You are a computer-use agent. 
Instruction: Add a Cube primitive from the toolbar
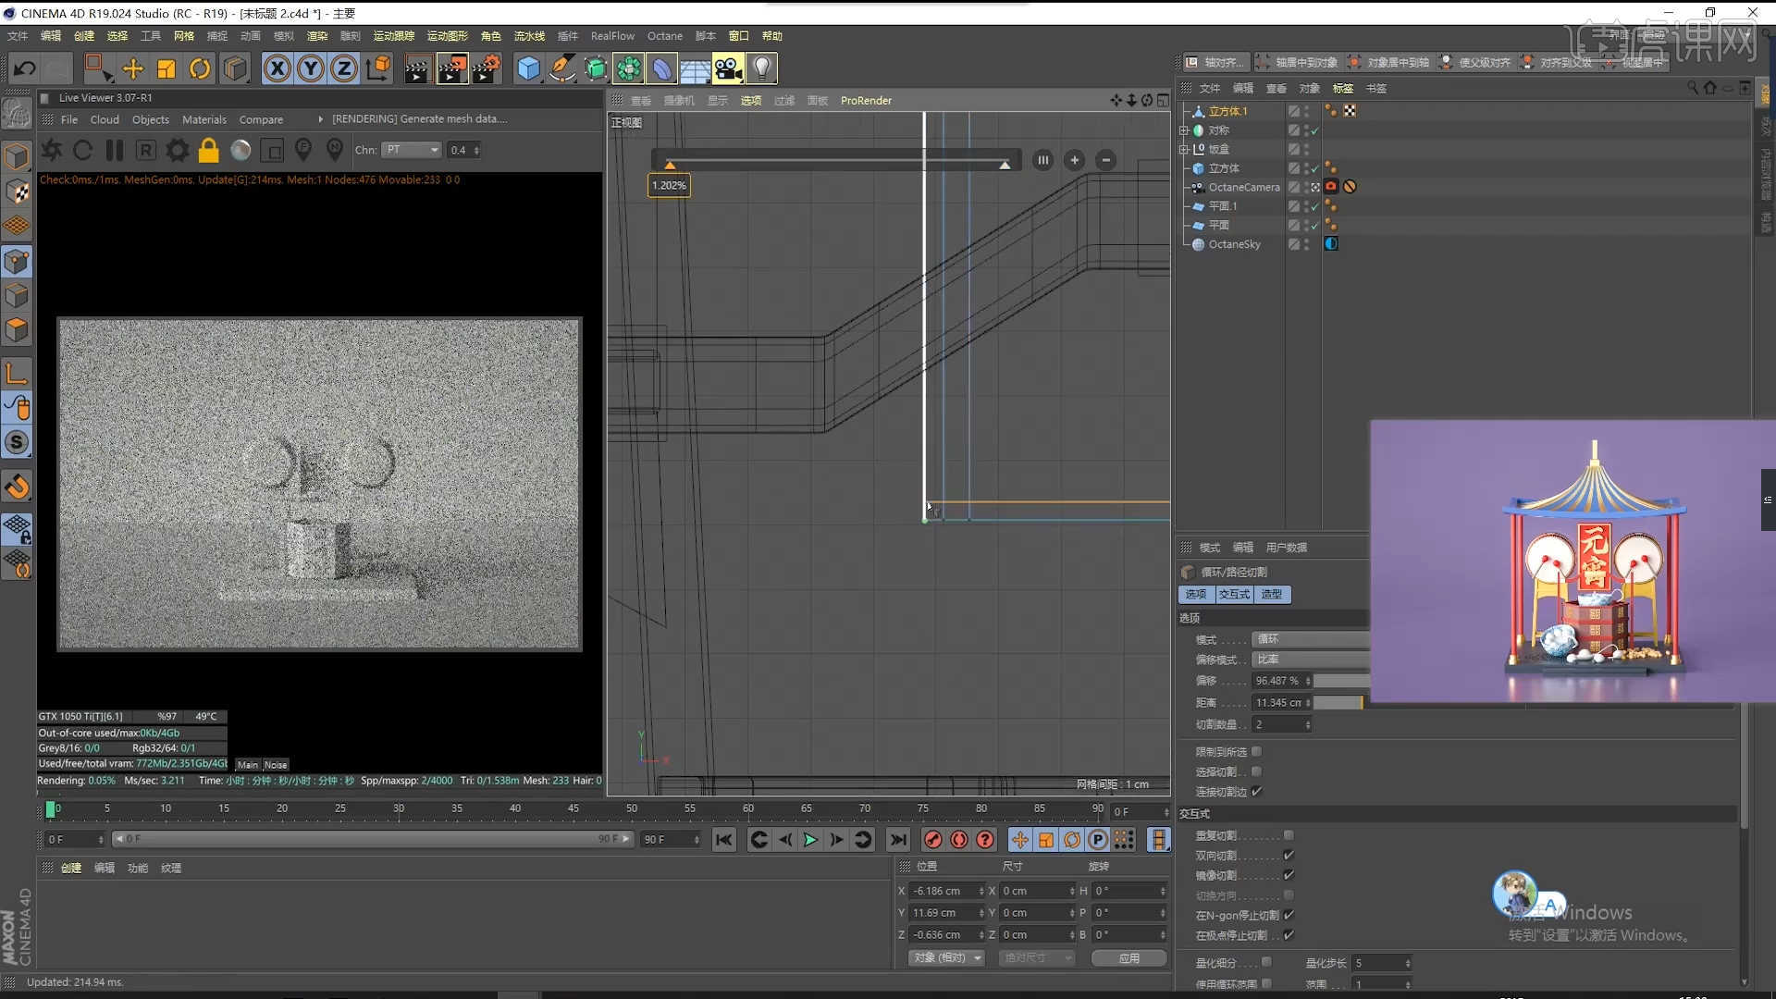click(x=528, y=68)
